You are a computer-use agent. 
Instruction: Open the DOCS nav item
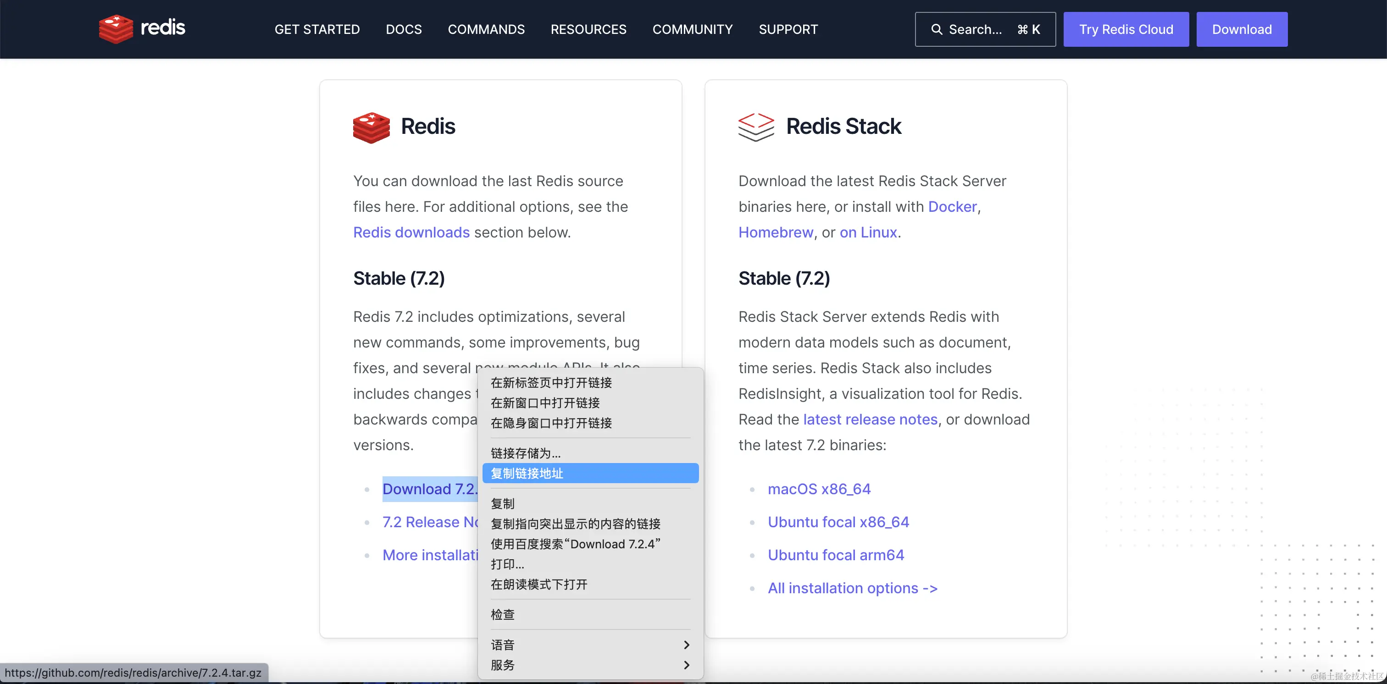coord(404,30)
